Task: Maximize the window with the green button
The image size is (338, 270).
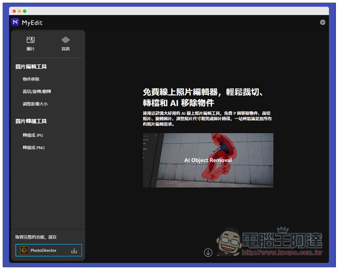Action: click(25, 11)
